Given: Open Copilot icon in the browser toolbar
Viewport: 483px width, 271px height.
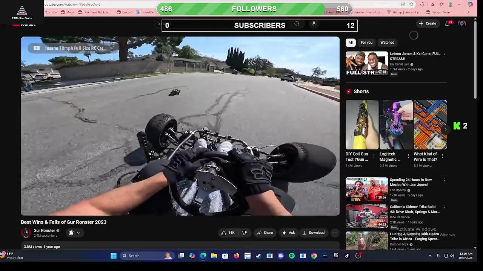Looking at the screenshot, I should [x=470, y=4].
